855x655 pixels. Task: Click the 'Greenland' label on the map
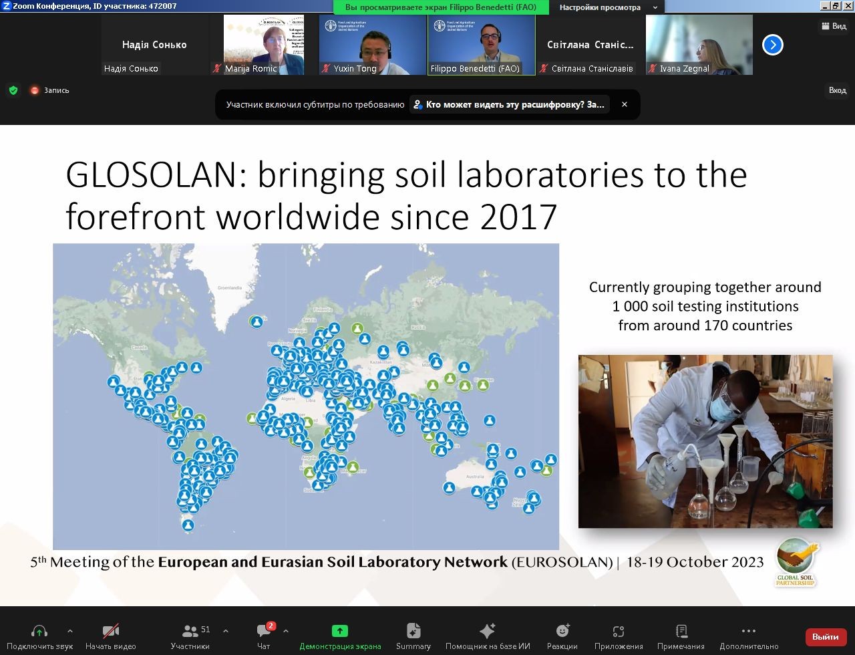tap(230, 288)
